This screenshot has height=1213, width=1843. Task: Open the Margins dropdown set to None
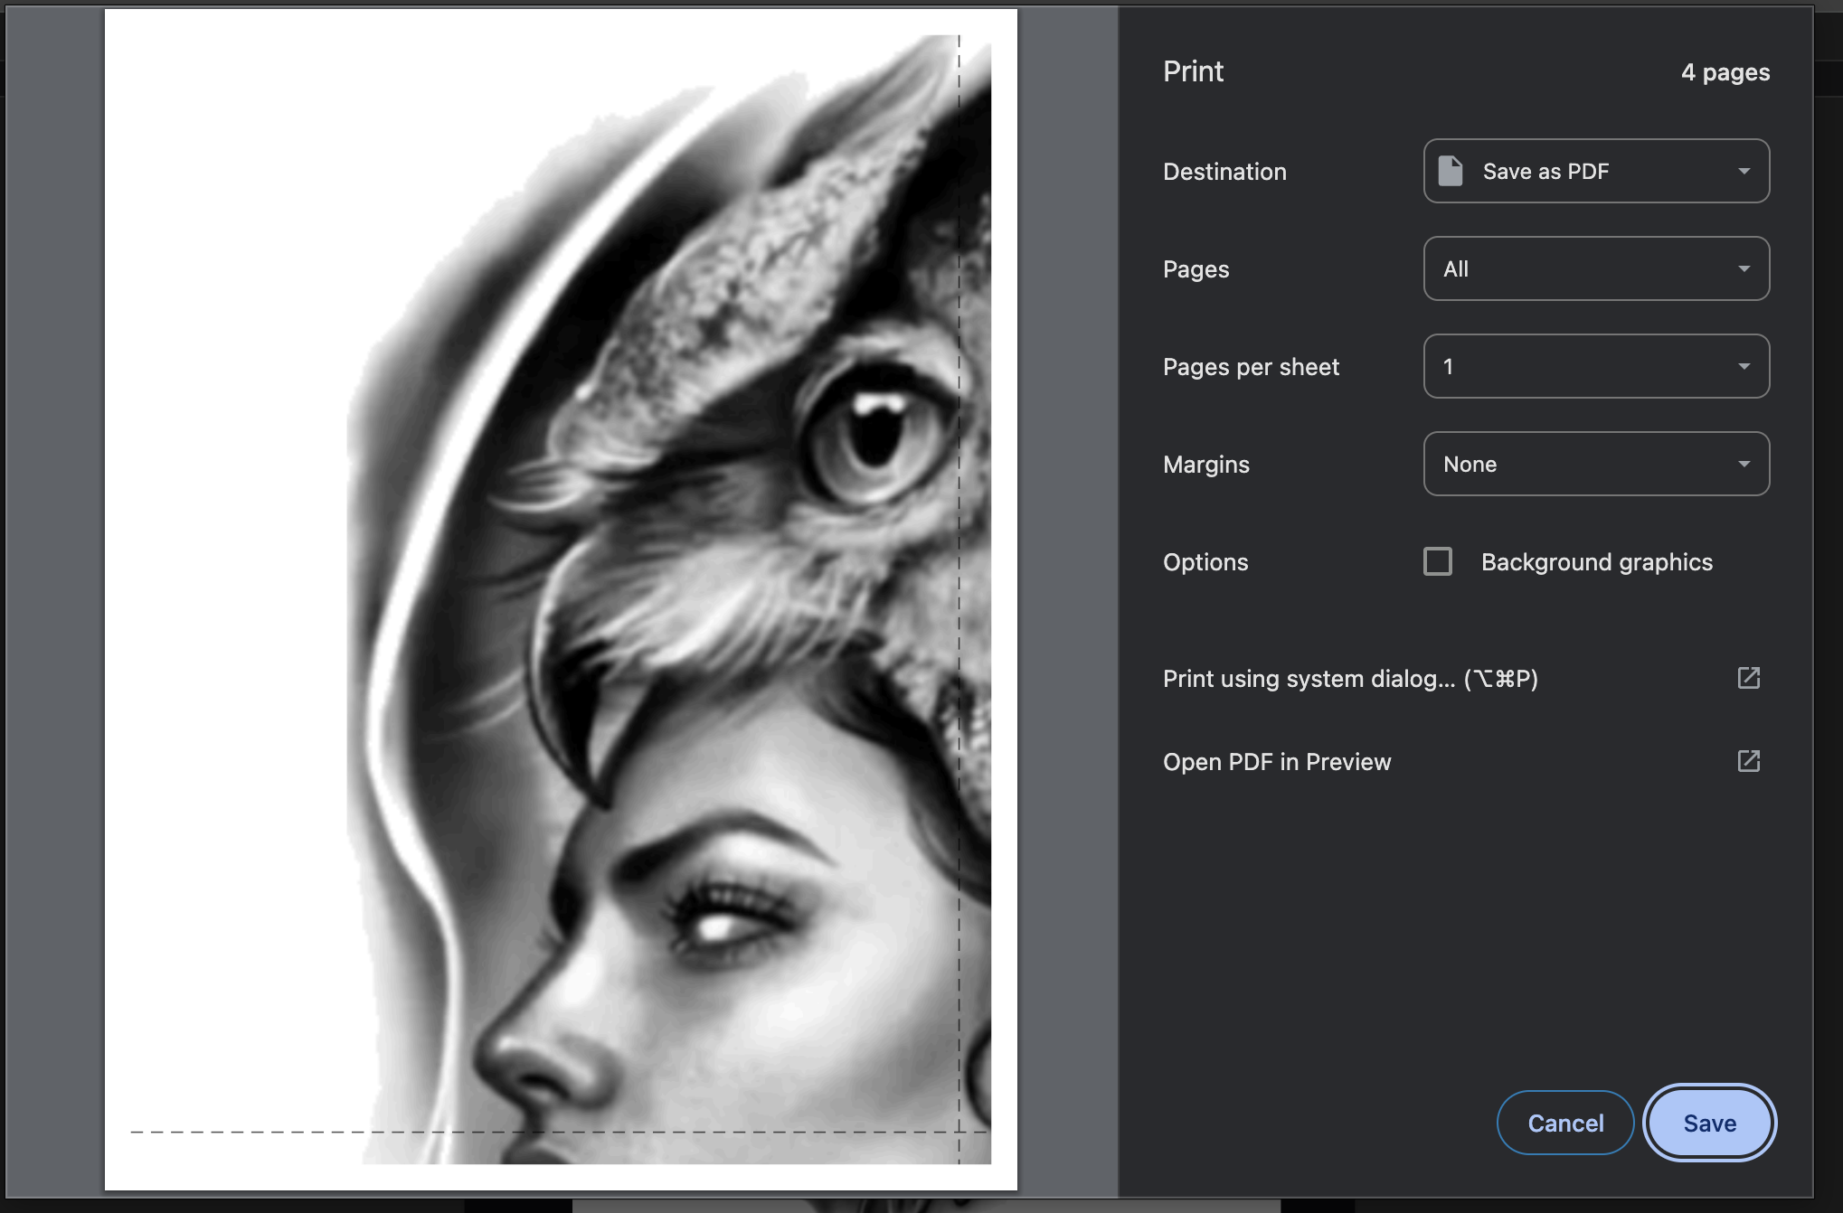[x=1595, y=464]
